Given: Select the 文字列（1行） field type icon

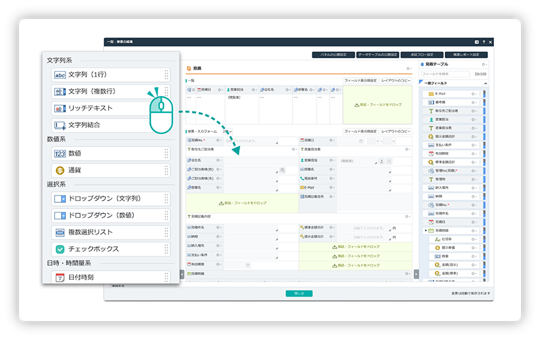Looking at the screenshot, I should [60, 75].
